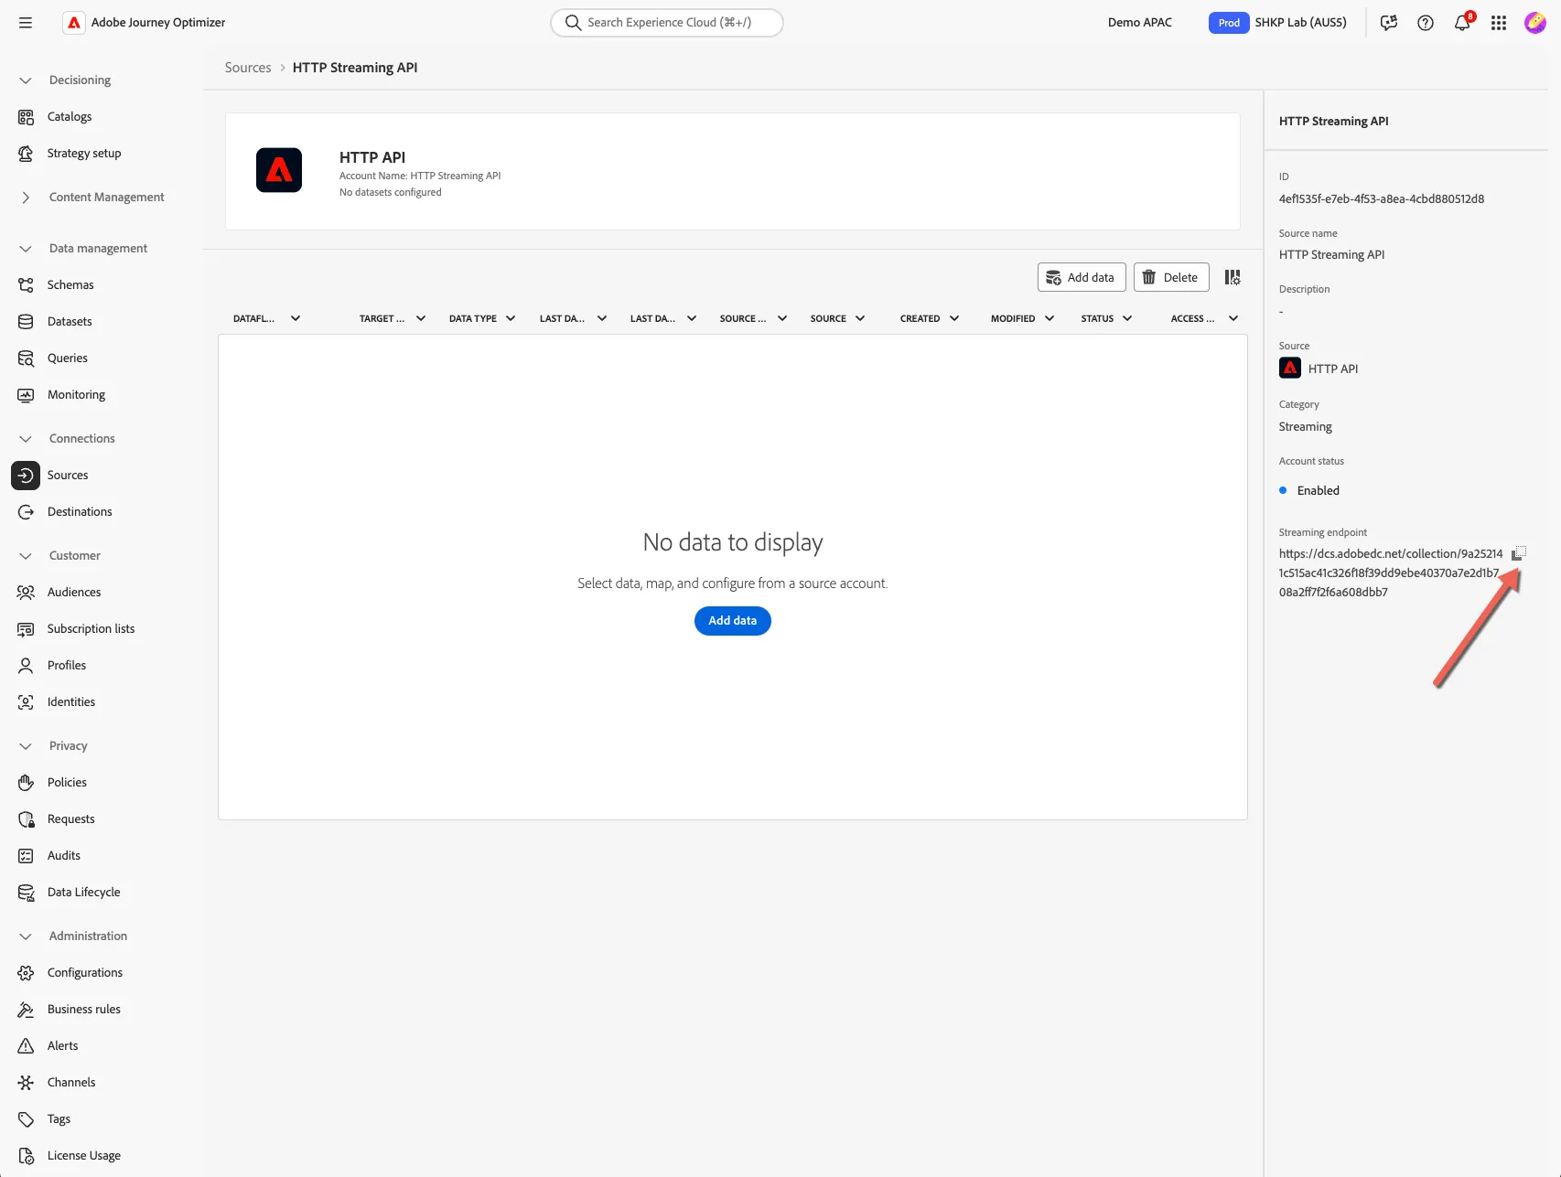The image size is (1561, 1177).
Task: Copy the streaming endpoint URL
Action: (x=1518, y=553)
